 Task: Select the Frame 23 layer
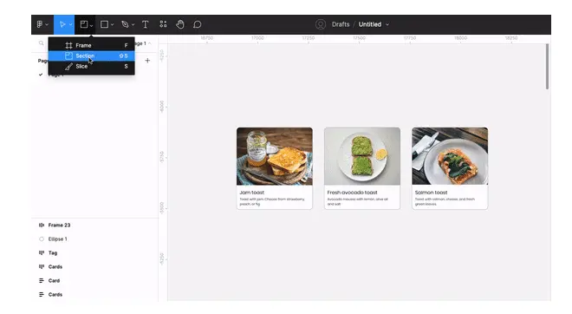tap(59, 226)
